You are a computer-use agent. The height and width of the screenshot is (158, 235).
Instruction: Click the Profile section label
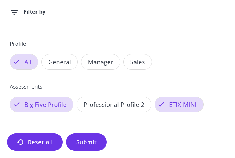(x=18, y=44)
